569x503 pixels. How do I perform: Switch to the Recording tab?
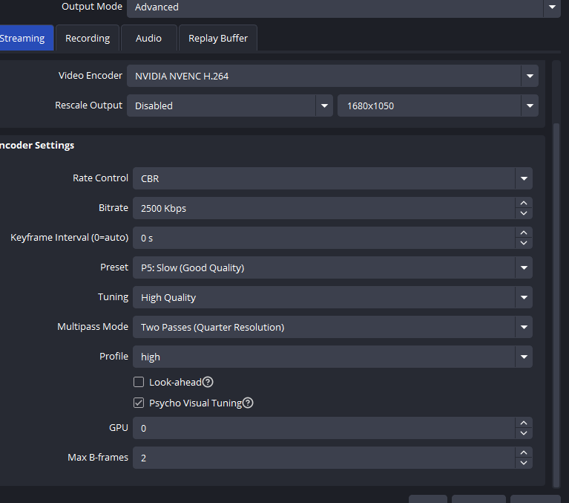[88, 39]
